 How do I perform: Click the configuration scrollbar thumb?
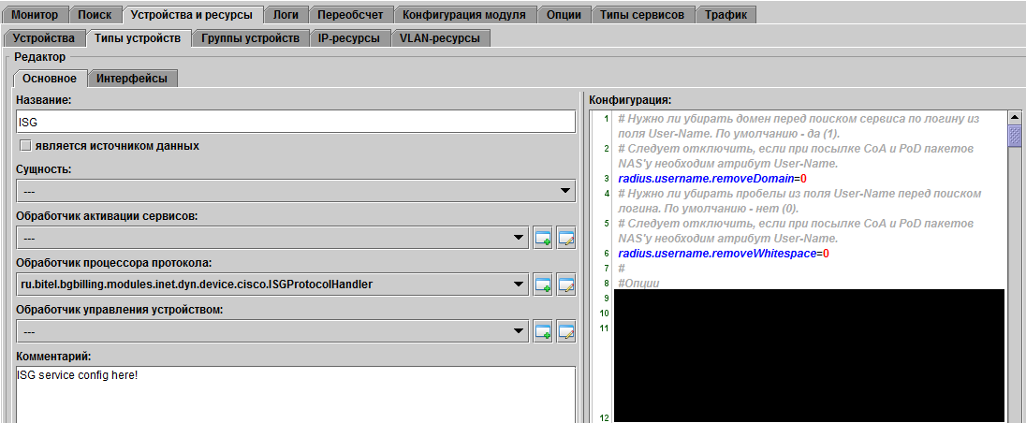[1015, 136]
